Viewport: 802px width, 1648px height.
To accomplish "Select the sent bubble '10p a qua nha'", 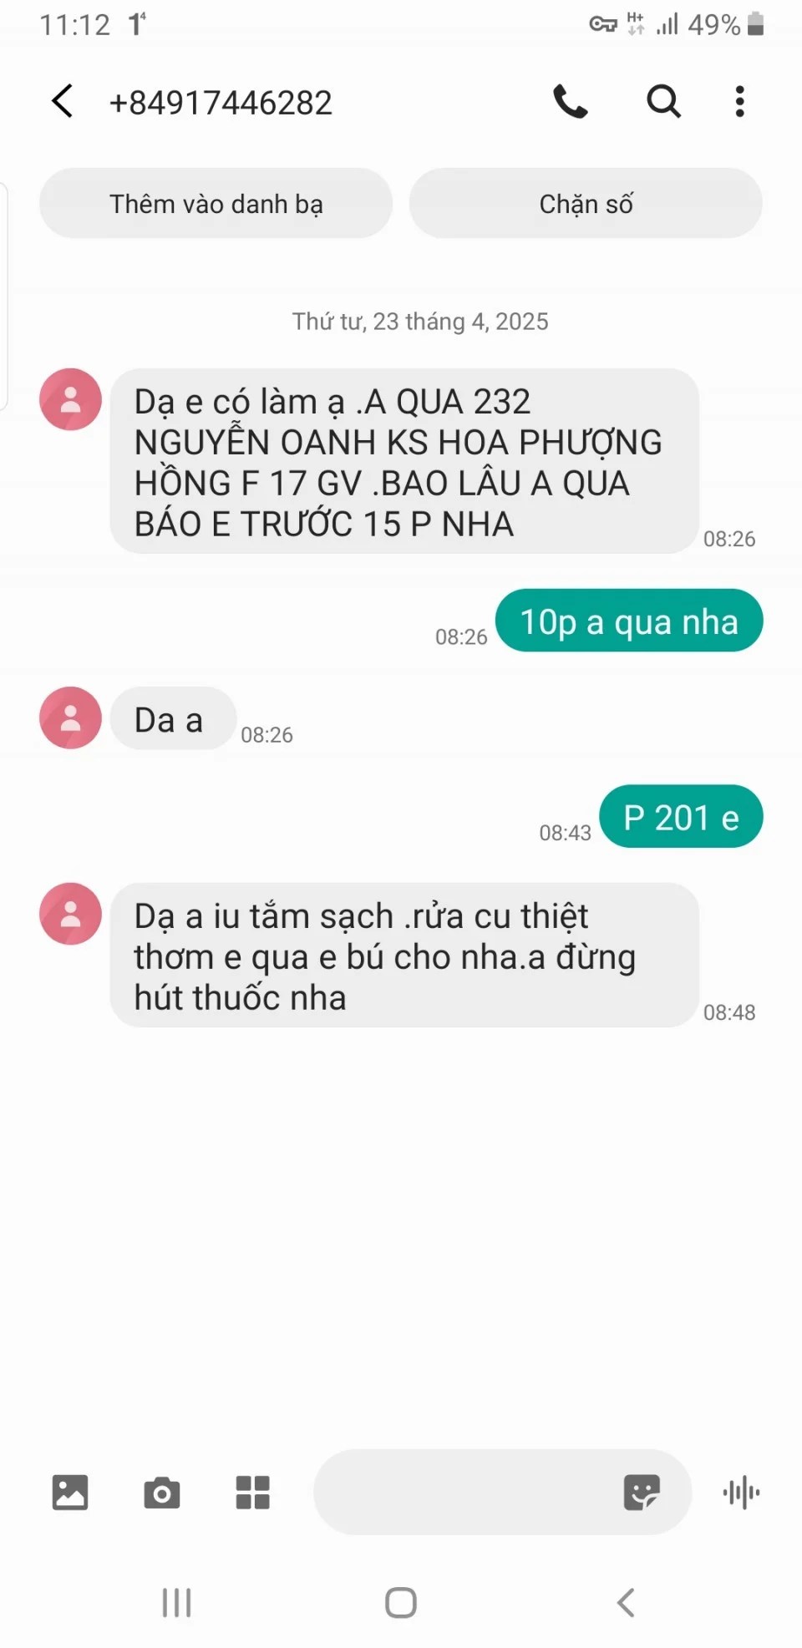I will [629, 621].
